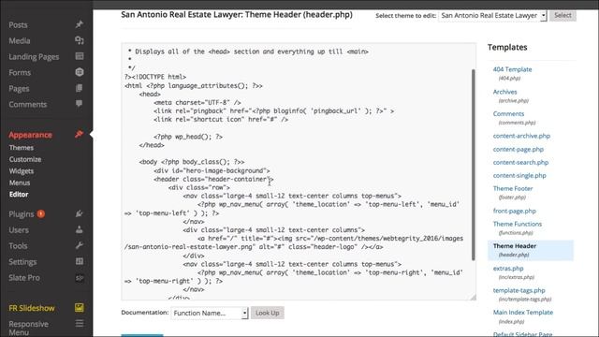This screenshot has height=337, width=599.
Task: Open the Posts menu
Action: coord(18,25)
